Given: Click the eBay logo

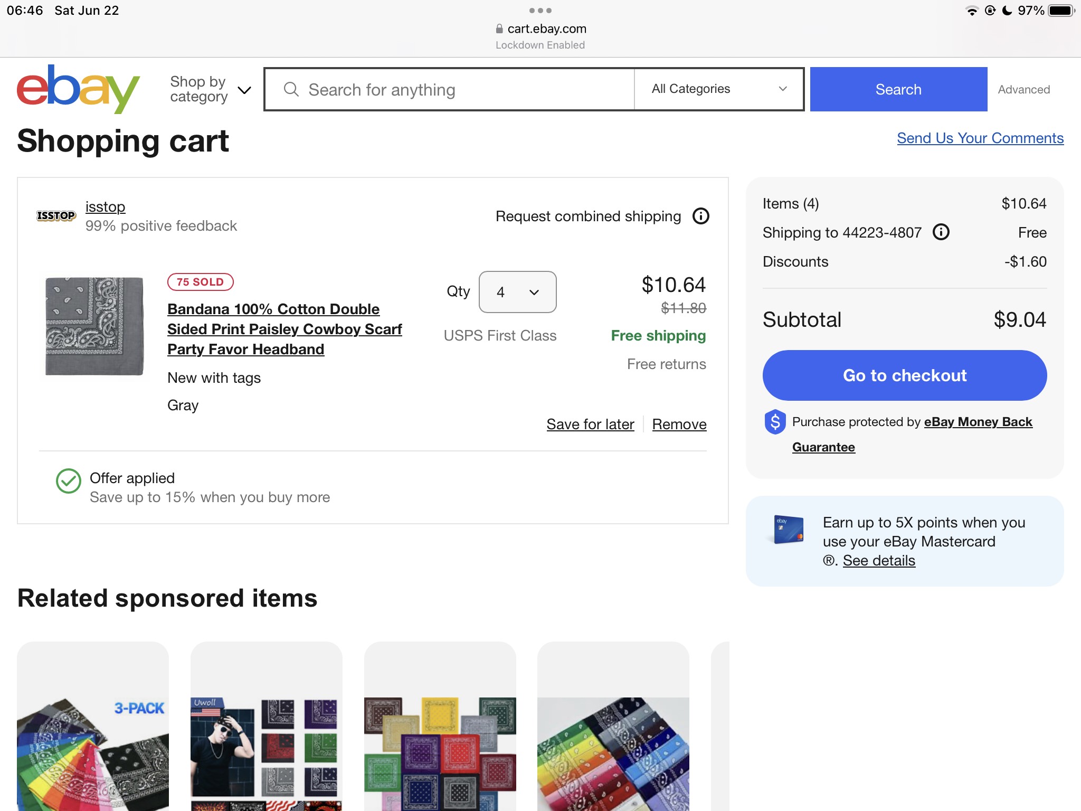Looking at the screenshot, I should pos(78,89).
